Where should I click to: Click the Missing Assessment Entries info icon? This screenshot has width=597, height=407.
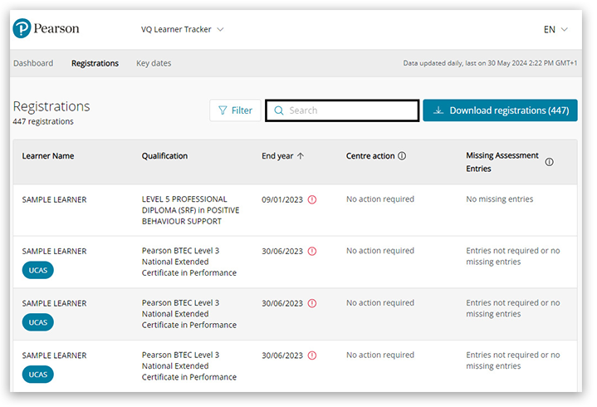[x=549, y=162]
